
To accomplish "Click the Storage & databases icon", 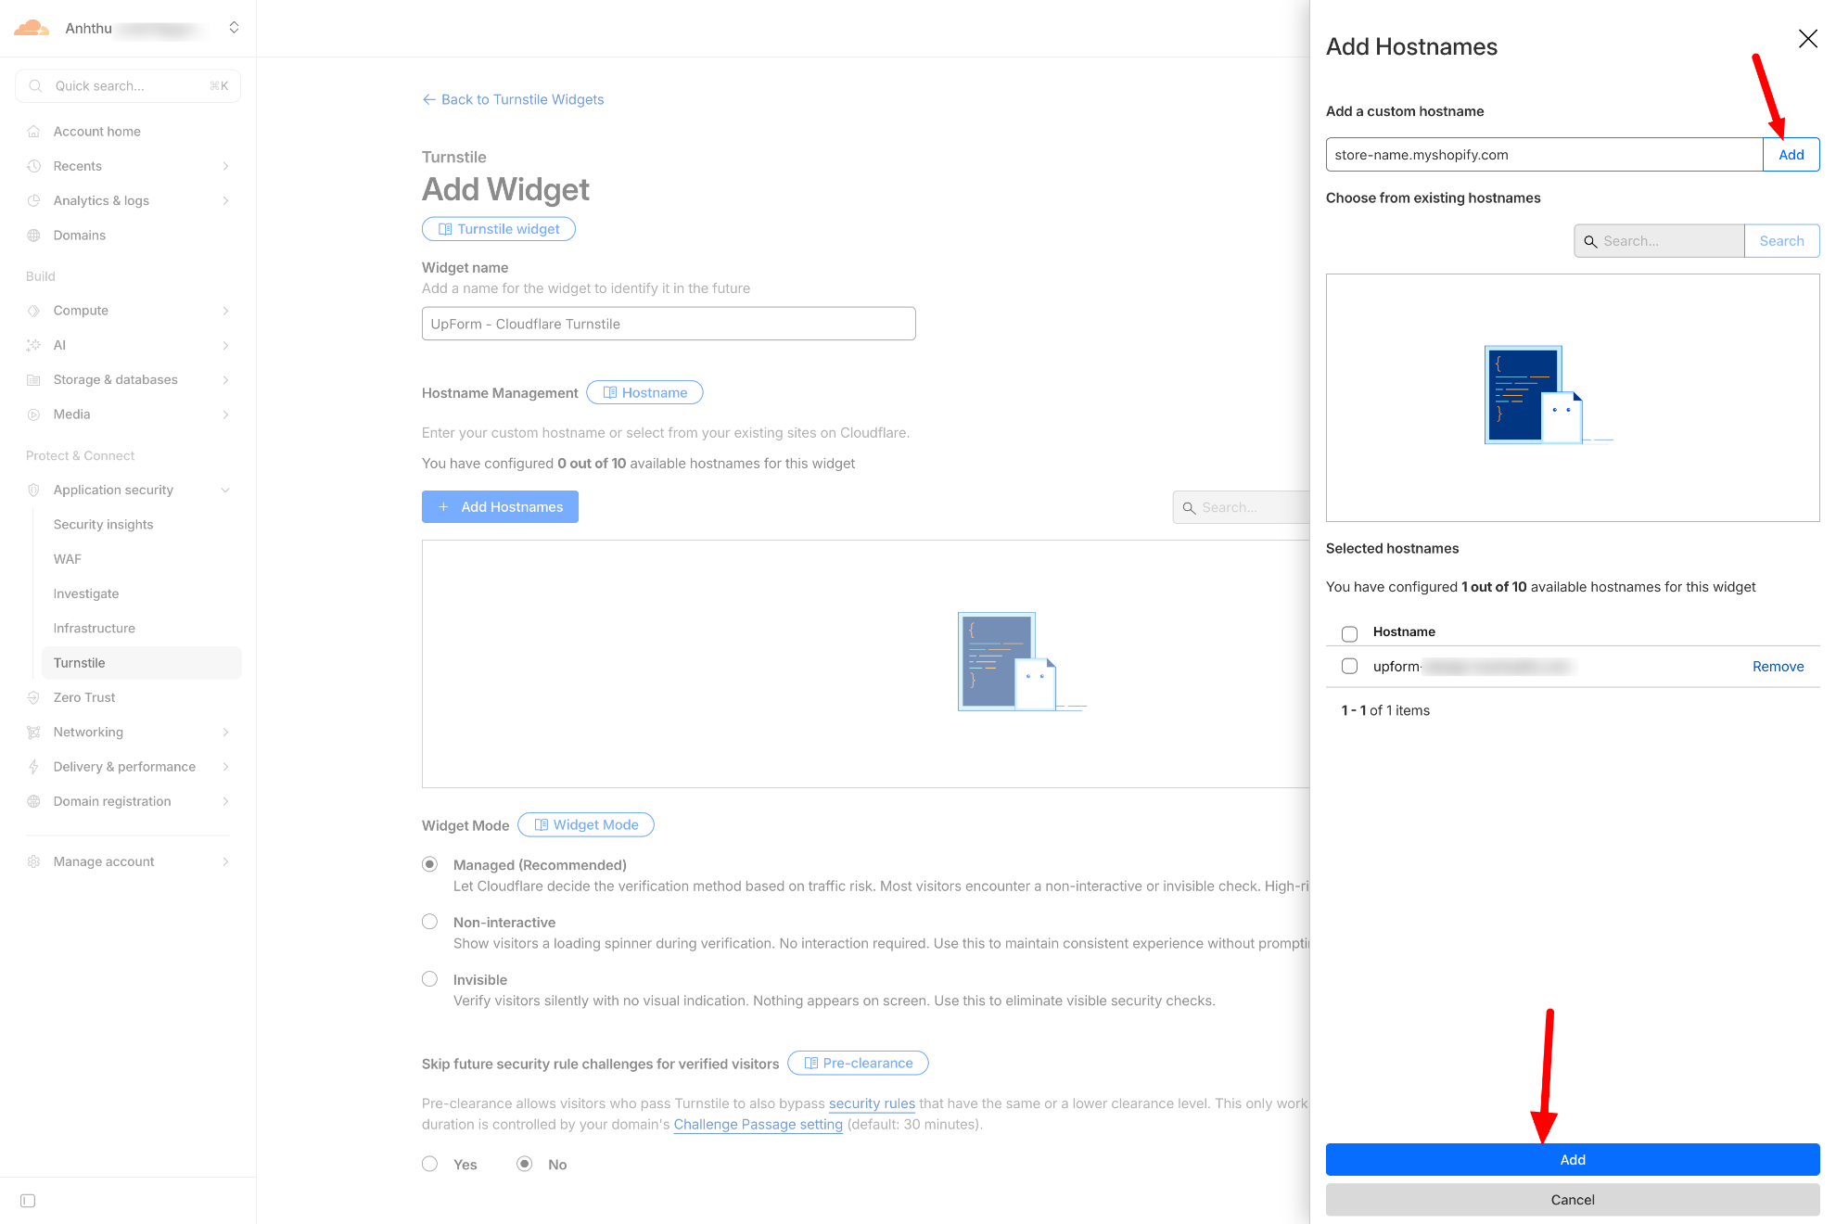I will (34, 380).
